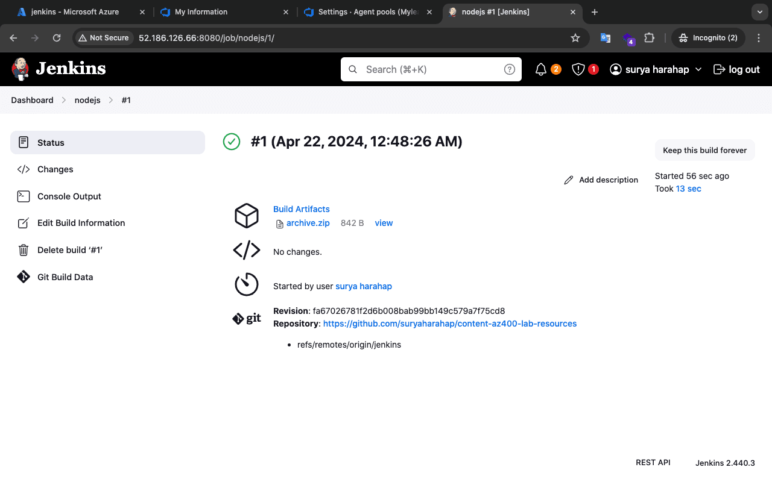Switch to the Settings - Agent pools tab
This screenshot has width=772, height=482.
(x=368, y=12)
